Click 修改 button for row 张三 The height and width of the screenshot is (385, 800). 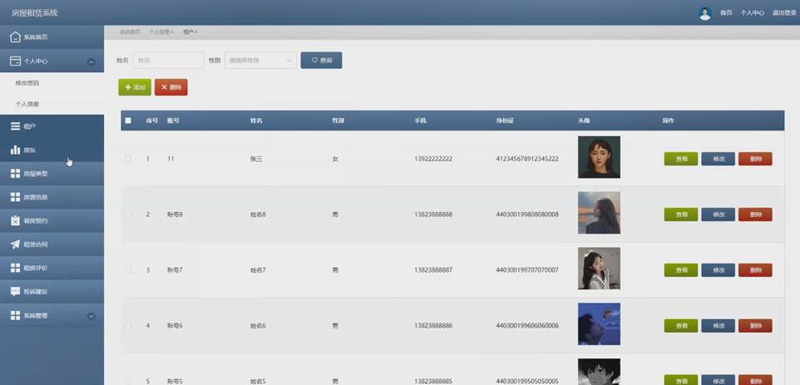click(x=718, y=159)
